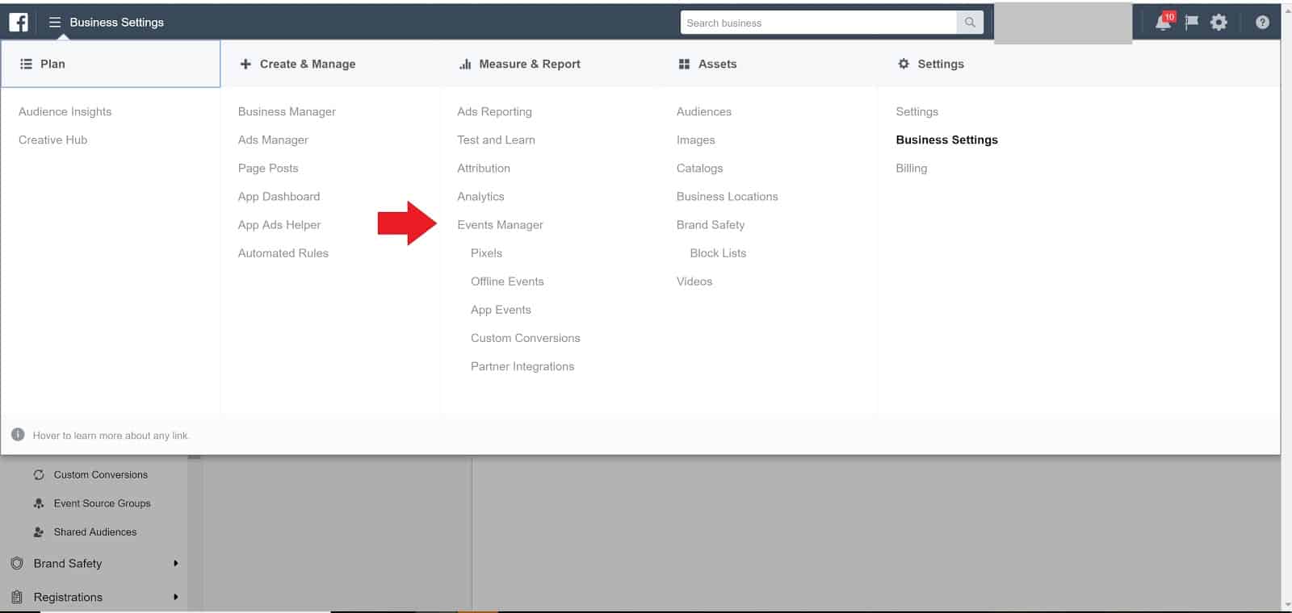This screenshot has width=1292, height=613.
Task: Open Block Lists
Action: [719, 252]
